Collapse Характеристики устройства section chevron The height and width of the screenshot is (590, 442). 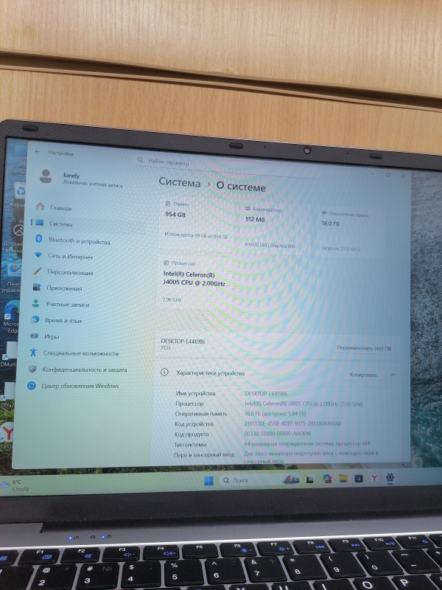pos(393,375)
